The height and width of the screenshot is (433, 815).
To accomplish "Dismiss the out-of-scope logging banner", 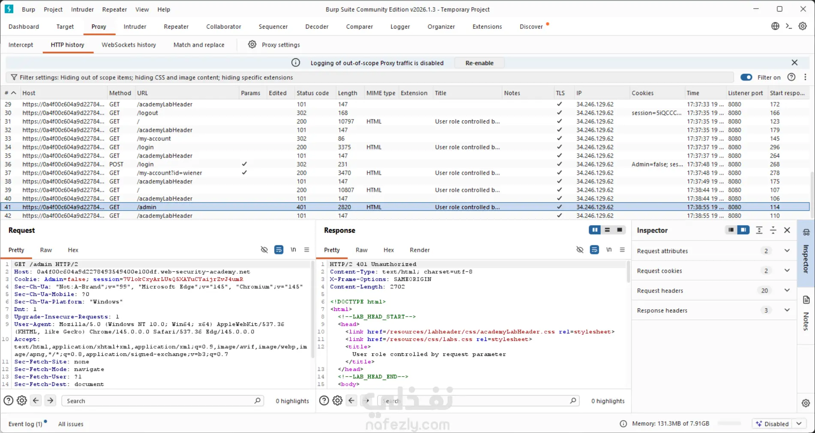I will [x=794, y=63].
